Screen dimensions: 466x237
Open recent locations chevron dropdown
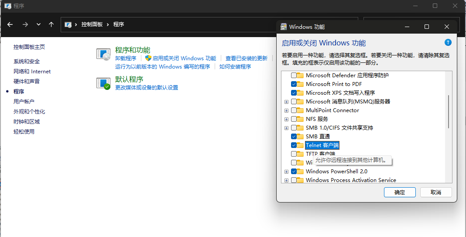38,24
